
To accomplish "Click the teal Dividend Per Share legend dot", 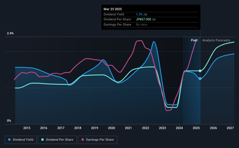I will [43, 140].
